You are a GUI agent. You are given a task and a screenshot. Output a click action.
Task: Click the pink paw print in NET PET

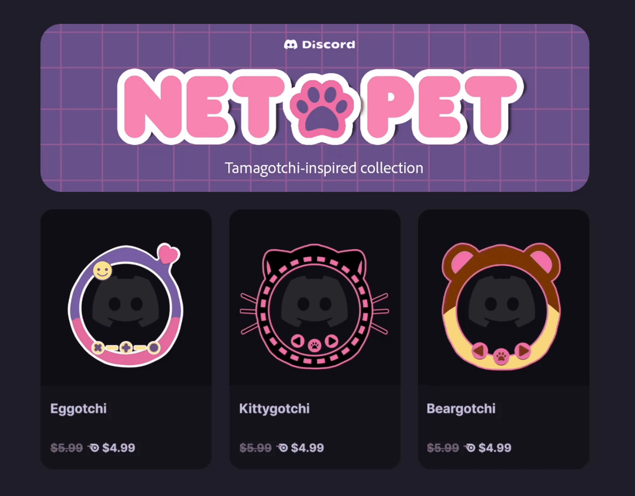coord(322,106)
